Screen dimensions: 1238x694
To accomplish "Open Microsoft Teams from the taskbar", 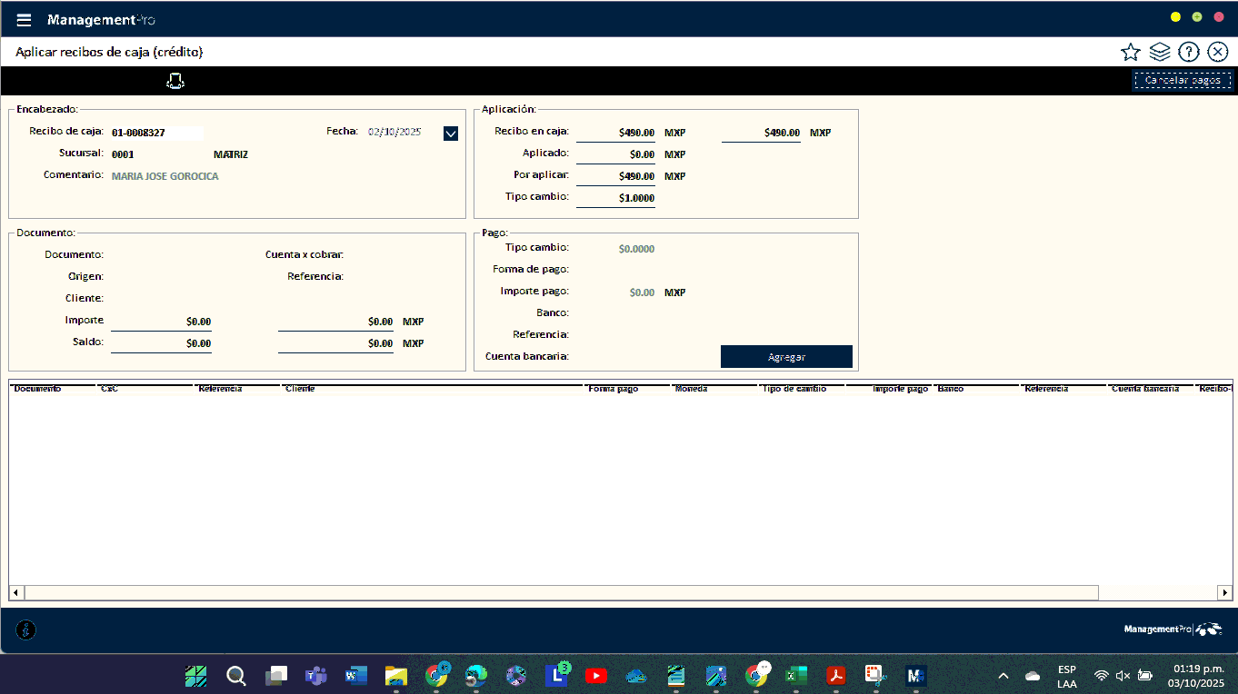I will (315, 676).
